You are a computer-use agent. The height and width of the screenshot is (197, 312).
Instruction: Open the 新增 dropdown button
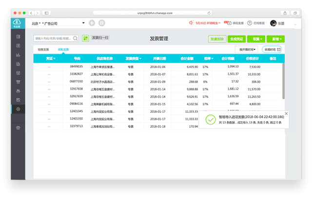pyautogui.click(x=275, y=38)
